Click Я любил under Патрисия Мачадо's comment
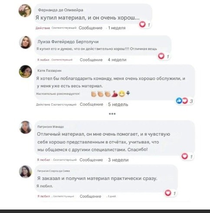The height and width of the screenshot is (213, 210). point(43,160)
